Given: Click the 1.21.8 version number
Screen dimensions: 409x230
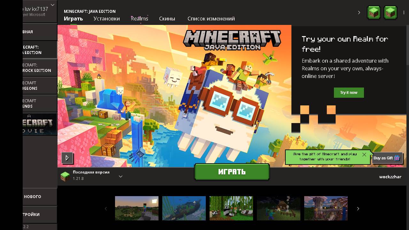Looking at the screenshot, I should point(78,179).
